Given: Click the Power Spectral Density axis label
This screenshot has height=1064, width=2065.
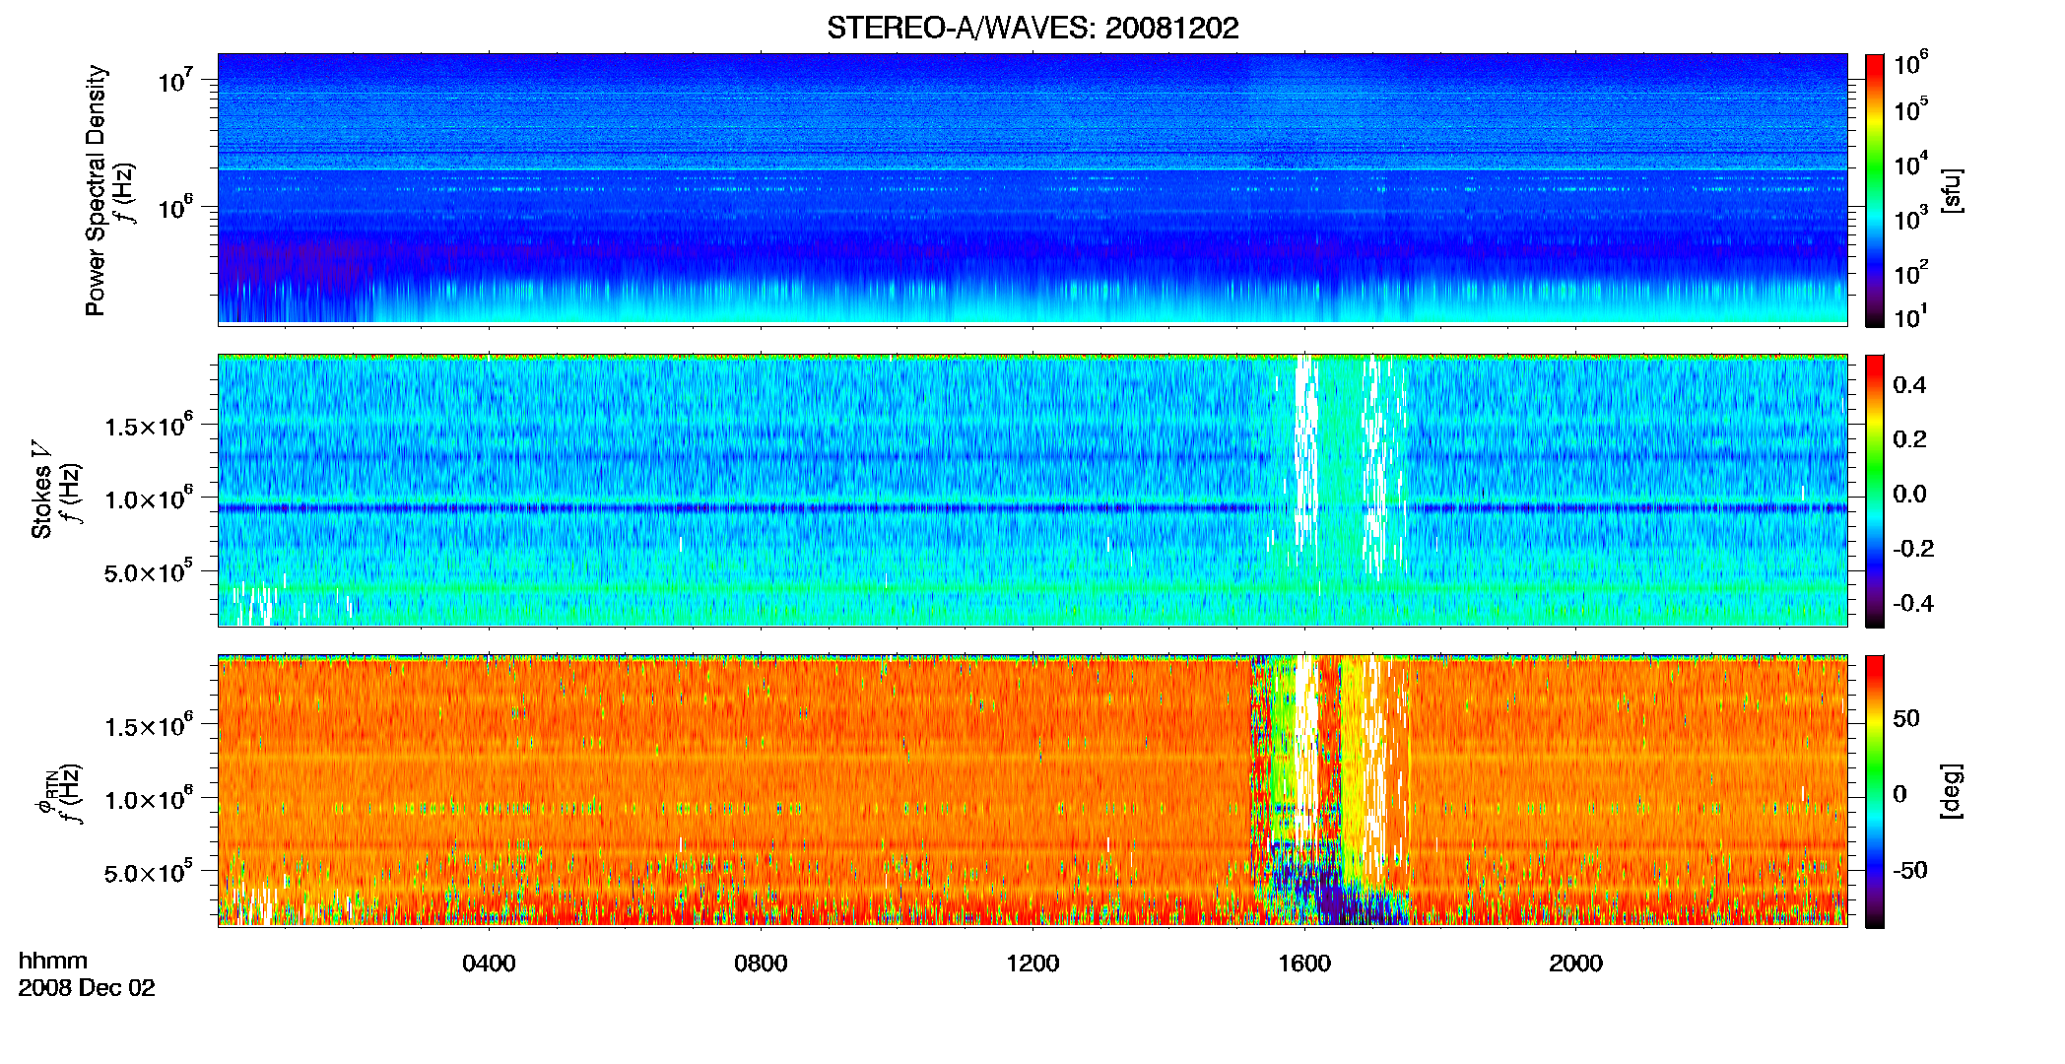Looking at the screenshot, I should tap(96, 190).
